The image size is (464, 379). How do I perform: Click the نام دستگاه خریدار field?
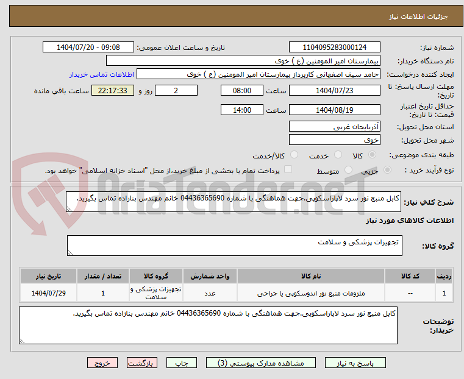click(243, 61)
